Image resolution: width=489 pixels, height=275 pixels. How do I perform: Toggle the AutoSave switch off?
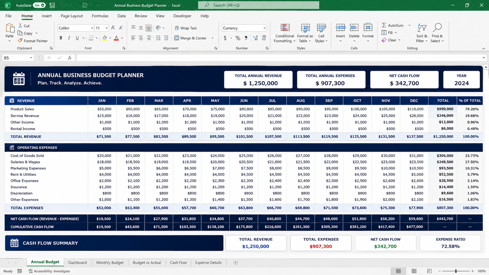point(39,5)
